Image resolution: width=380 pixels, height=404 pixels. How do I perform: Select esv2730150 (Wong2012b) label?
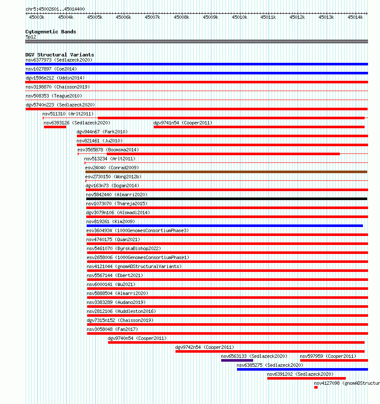113,177
